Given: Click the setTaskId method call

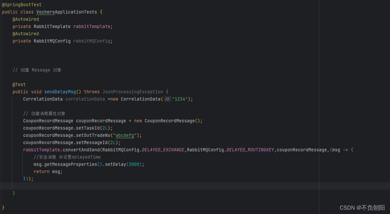Looking at the screenshot, I should pos(88,128).
